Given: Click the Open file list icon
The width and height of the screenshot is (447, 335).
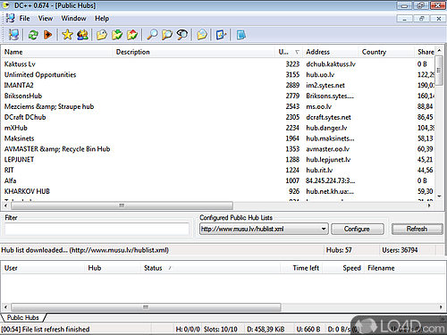Looking at the screenshot, I should [202, 35].
